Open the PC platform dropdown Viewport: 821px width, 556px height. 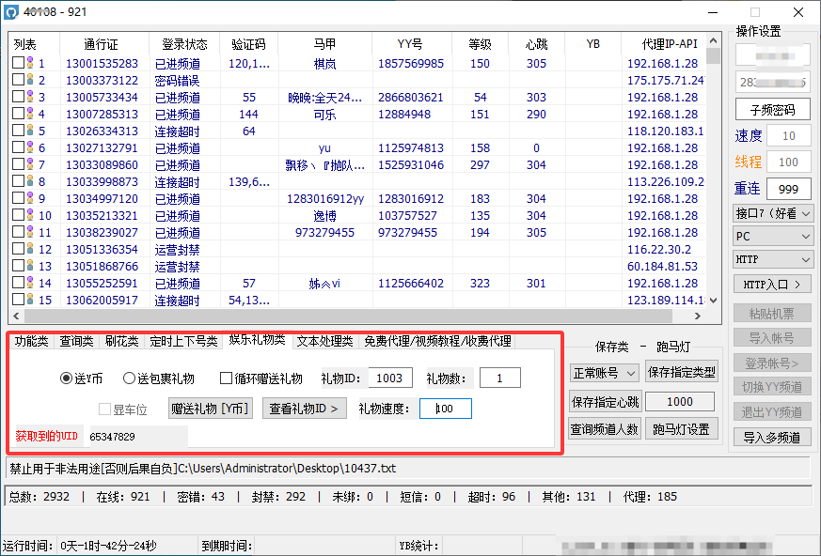[773, 237]
